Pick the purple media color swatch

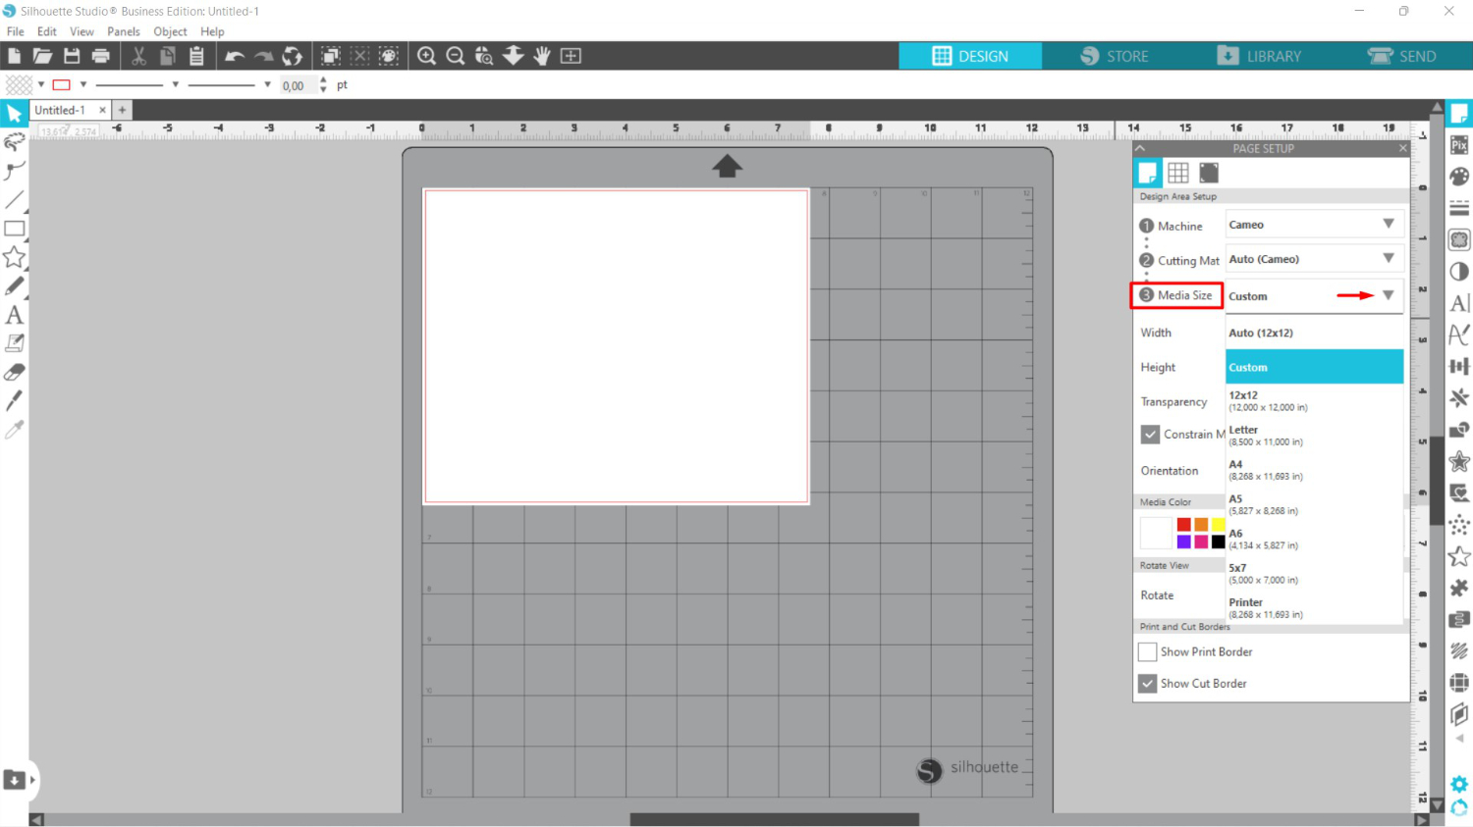[1183, 542]
